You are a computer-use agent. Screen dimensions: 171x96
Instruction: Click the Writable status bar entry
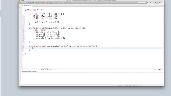[119, 85]
